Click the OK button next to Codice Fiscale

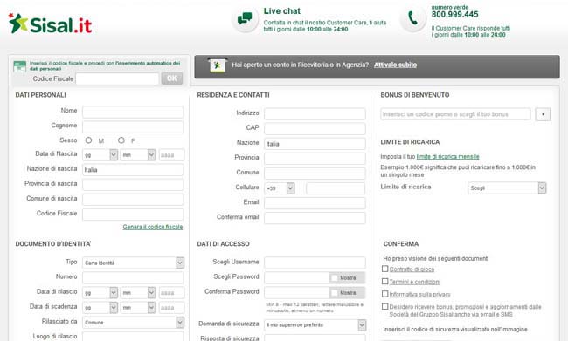click(172, 78)
